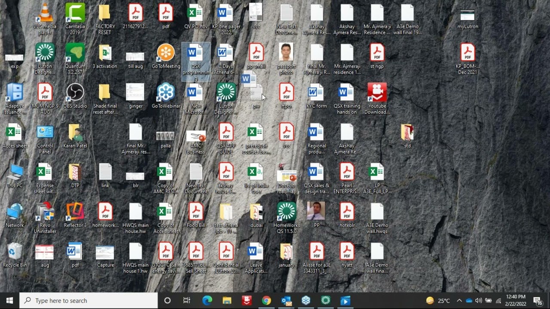Viewport: 550px width, 309px height.
Task: Switch to Google Chrome on the taskbar
Action: pyautogui.click(x=266, y=300)
